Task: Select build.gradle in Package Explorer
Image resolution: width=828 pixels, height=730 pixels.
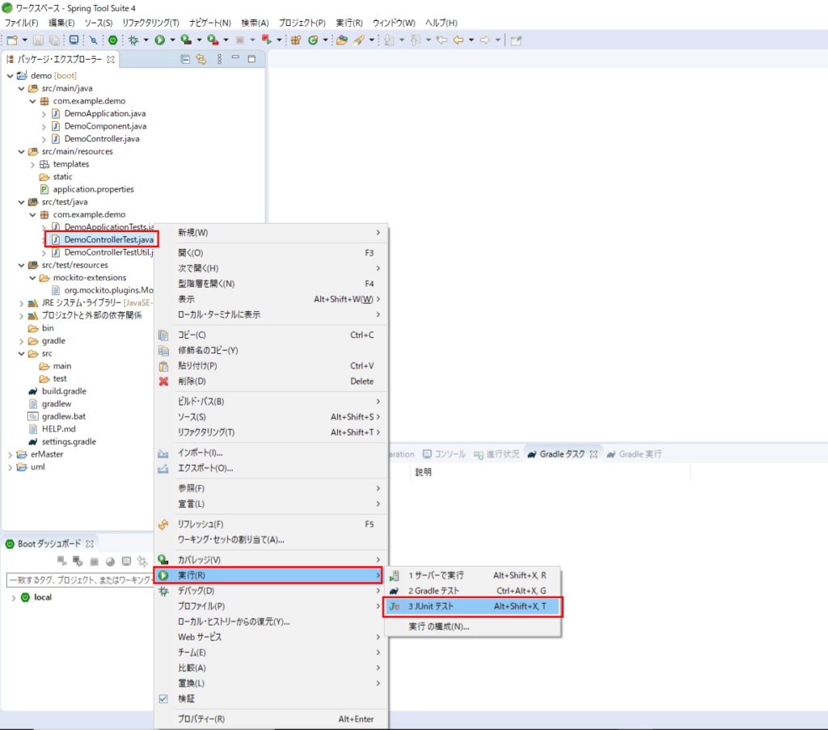Action: pyautogui.click(x=64, y=391)
